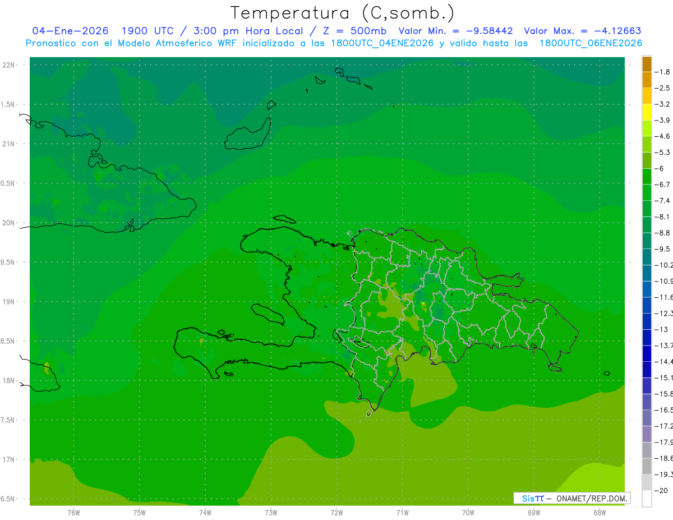Click the topmost brown-orange color scale swatch
673x520 pixels.
pyautogui.click(x=647, y=64)
